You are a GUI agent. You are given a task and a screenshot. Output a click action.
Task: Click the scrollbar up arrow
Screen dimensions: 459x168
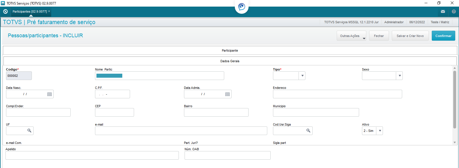455,68
